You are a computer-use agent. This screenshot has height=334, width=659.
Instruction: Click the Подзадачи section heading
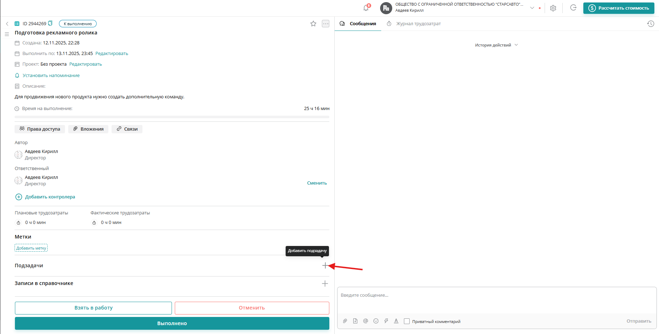tap(29, 265)
